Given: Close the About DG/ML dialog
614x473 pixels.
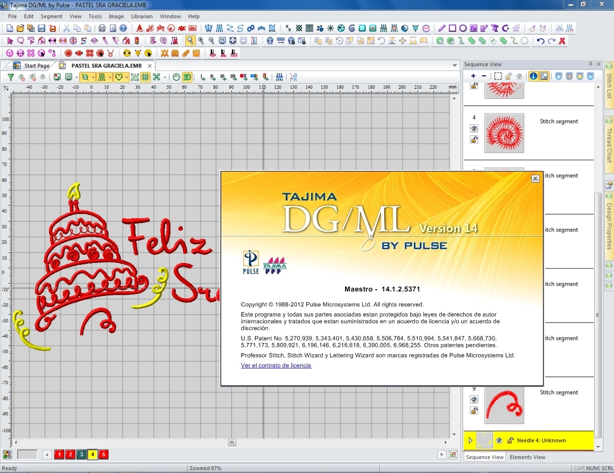Looking at the screenshot, I should tap(535, 178).
